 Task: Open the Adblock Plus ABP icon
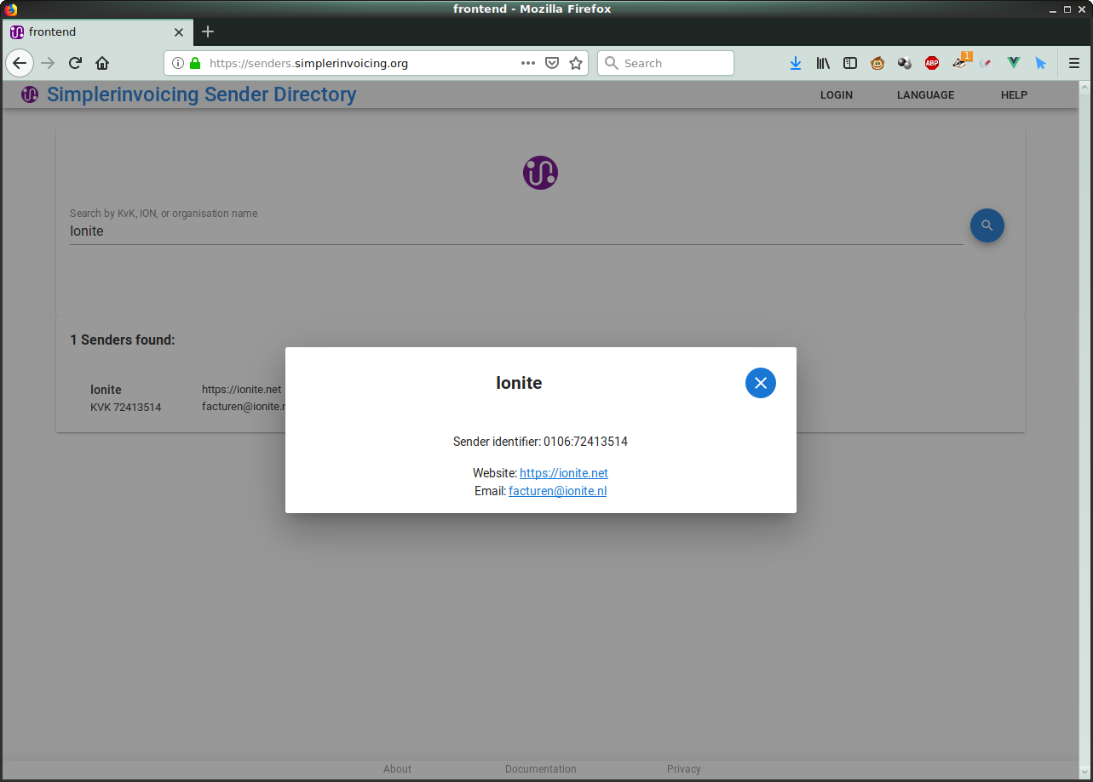(x=932, y=63)
